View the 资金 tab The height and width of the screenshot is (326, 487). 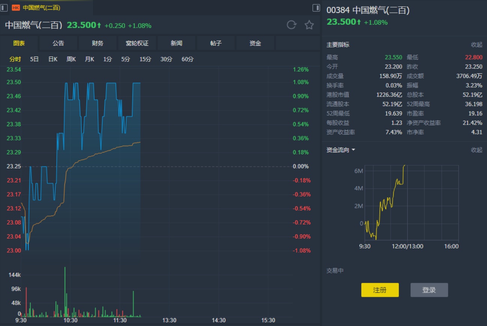pos(256,43)
